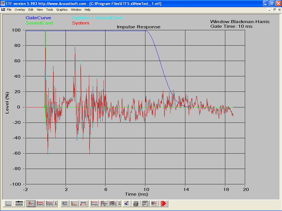This screenshot has width=282, height=211.
Task: Click the Tools menu item
Action: point(50,10)
